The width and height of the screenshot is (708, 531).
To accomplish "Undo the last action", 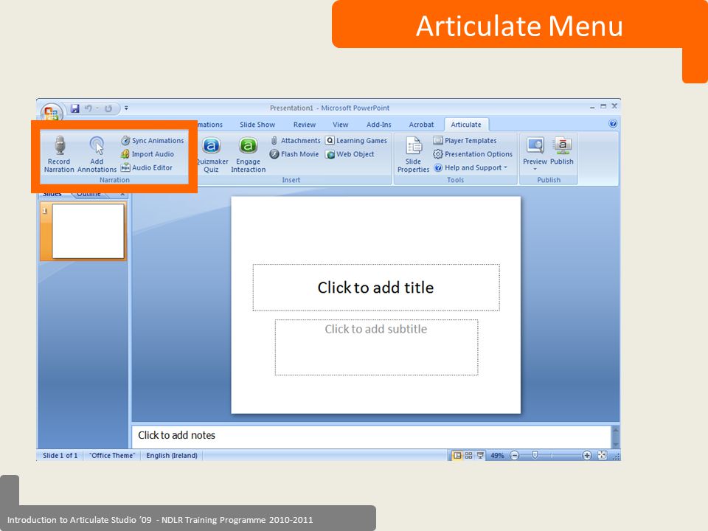I will (88, 108).
